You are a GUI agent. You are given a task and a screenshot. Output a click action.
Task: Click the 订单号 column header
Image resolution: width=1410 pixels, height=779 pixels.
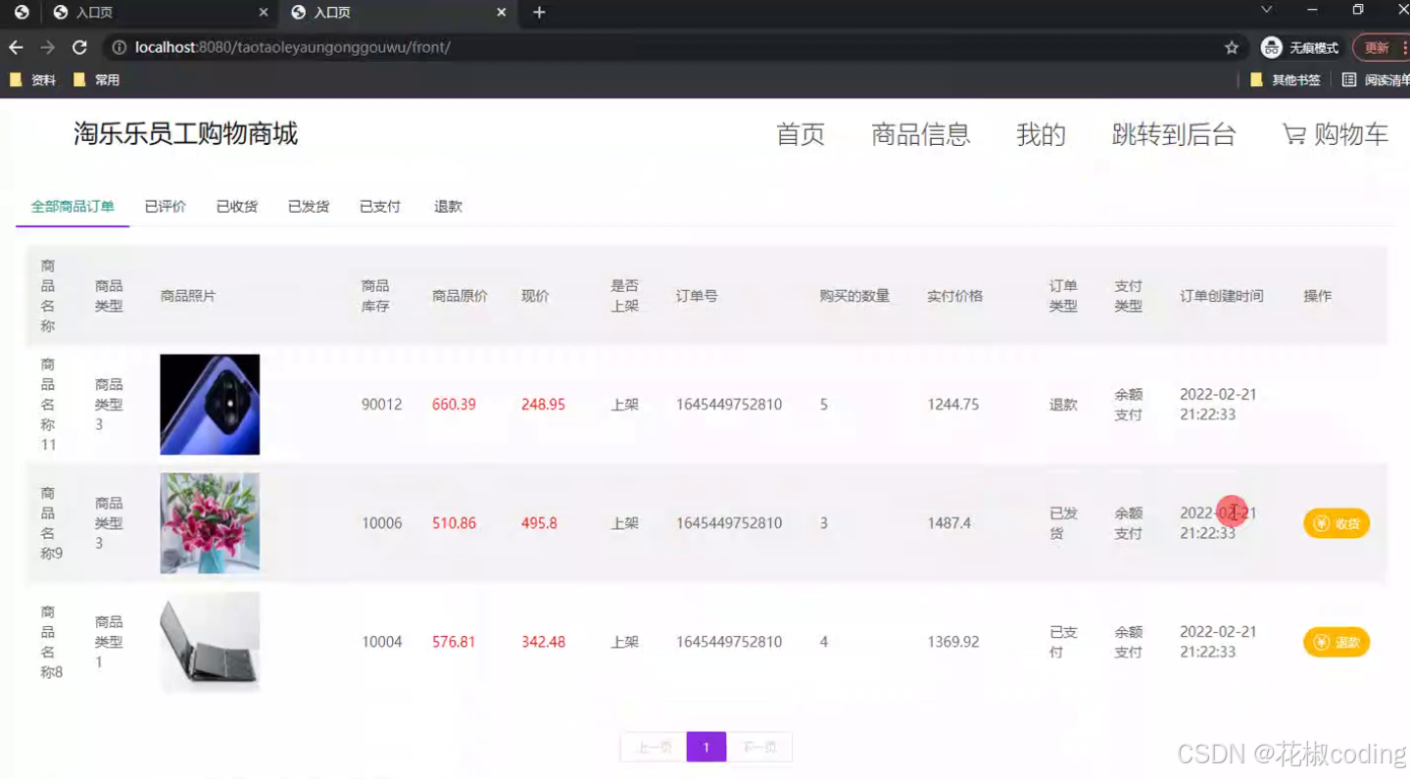point(697,296)
